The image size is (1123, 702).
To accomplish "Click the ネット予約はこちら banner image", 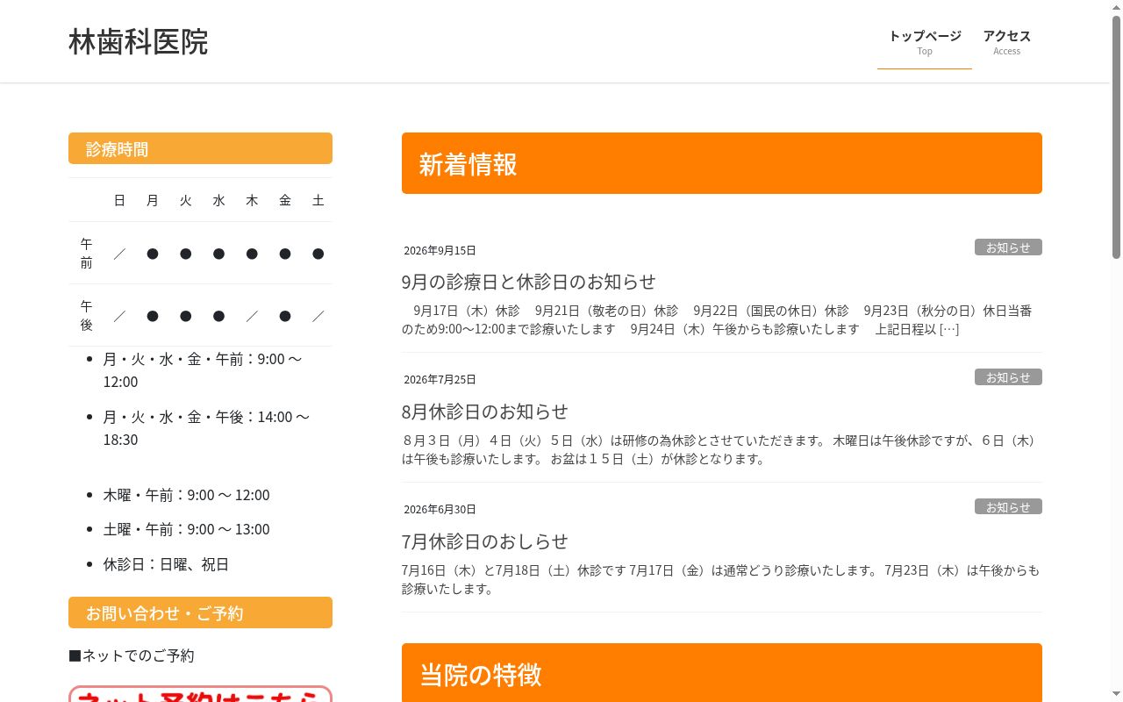I will point(200,693).
